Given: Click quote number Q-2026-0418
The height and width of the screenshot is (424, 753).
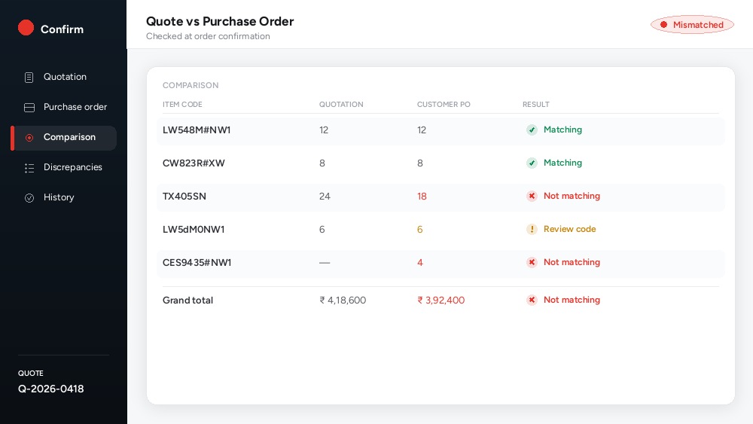Looking at the screenshot, I should pos(51,389).
